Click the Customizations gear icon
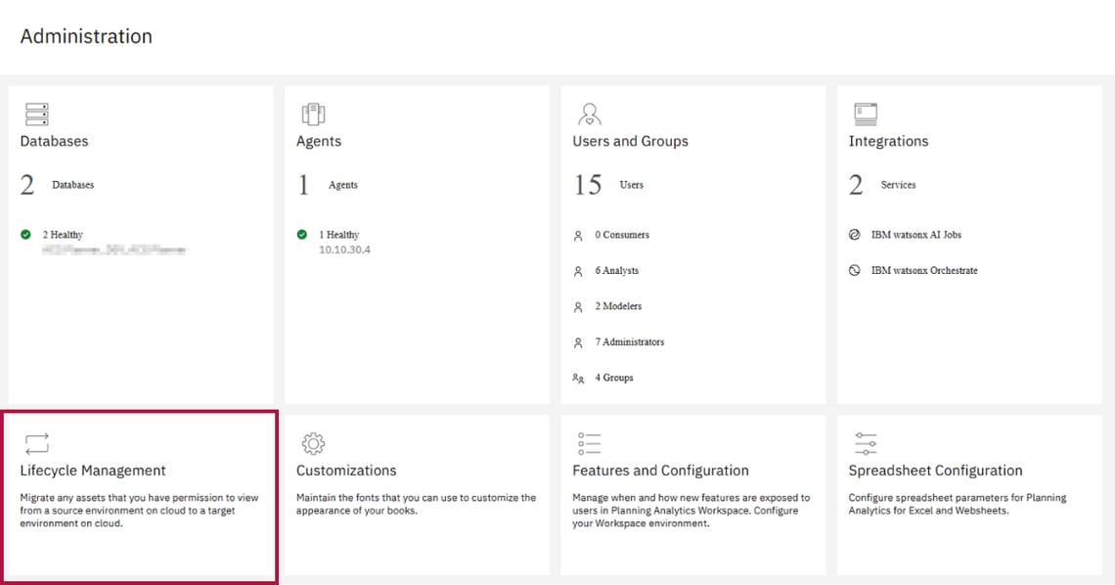1115x585 pixels. coord(313,444)
